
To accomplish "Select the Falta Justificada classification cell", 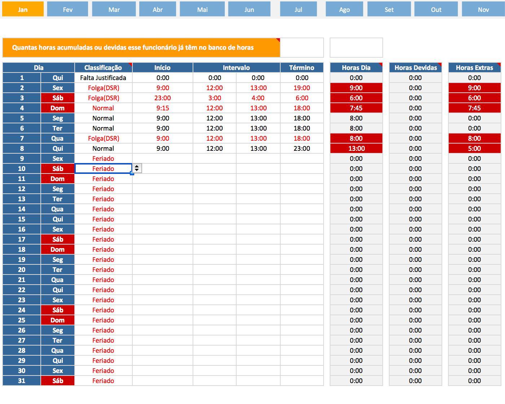I will click(103, 78).
